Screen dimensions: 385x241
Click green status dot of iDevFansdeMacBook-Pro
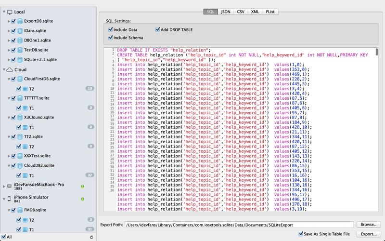pos(82,187)
